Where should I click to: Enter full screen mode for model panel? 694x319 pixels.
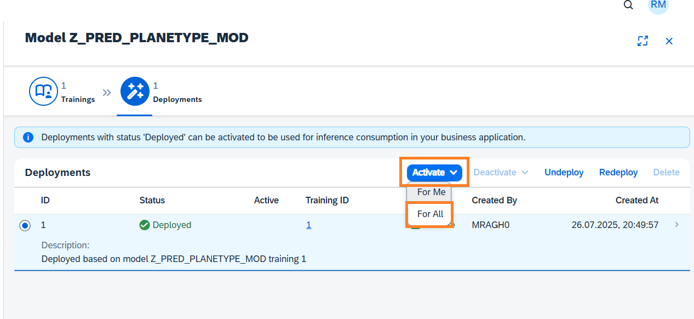pos(643,41)
